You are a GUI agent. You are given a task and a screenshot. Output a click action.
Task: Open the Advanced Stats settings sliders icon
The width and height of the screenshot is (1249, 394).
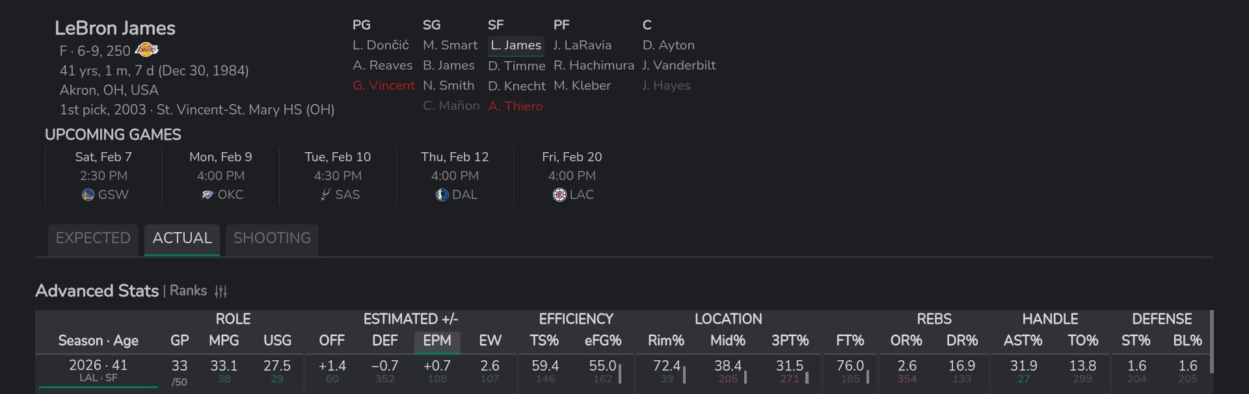[221, 291]
